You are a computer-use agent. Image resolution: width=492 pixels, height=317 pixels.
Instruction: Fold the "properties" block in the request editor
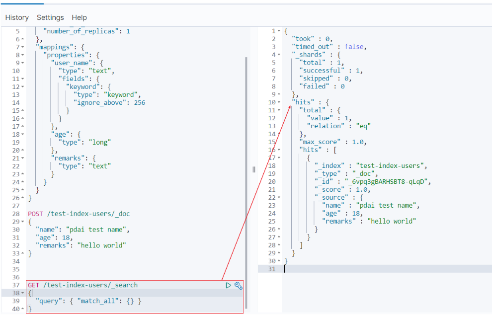click(x=22, y=55)
